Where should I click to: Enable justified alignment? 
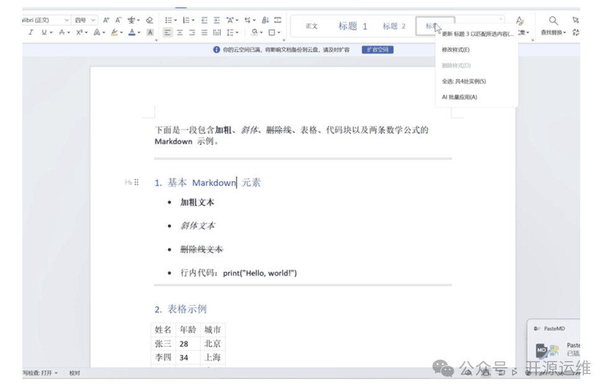point(205,33)
